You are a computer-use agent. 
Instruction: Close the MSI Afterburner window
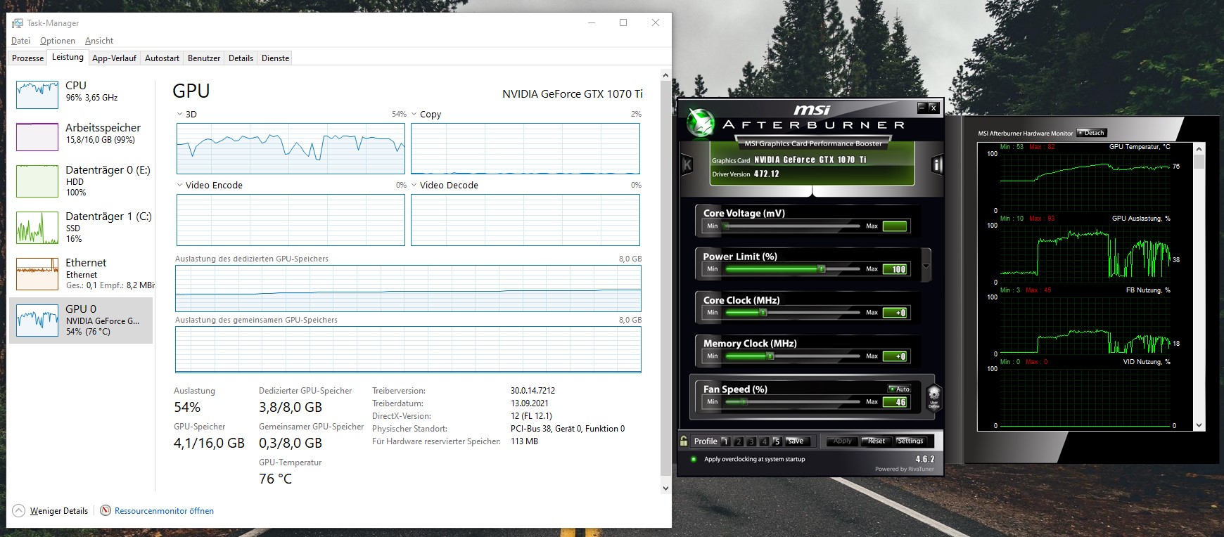tap(933, 108)
